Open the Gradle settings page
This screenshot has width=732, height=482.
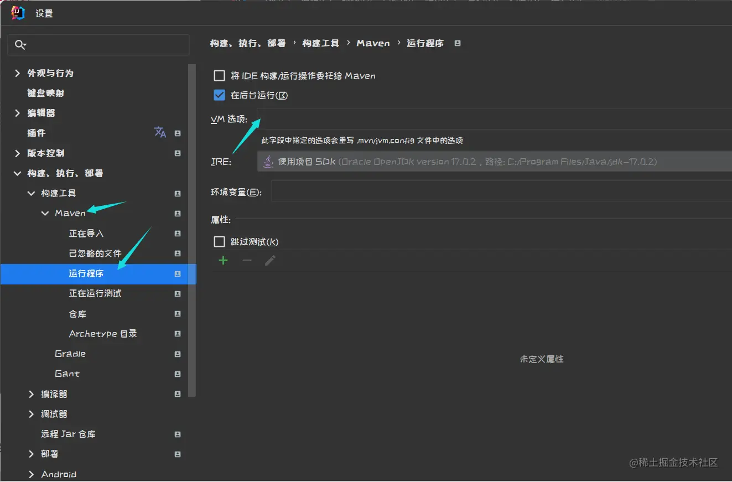tap(70, 354)
